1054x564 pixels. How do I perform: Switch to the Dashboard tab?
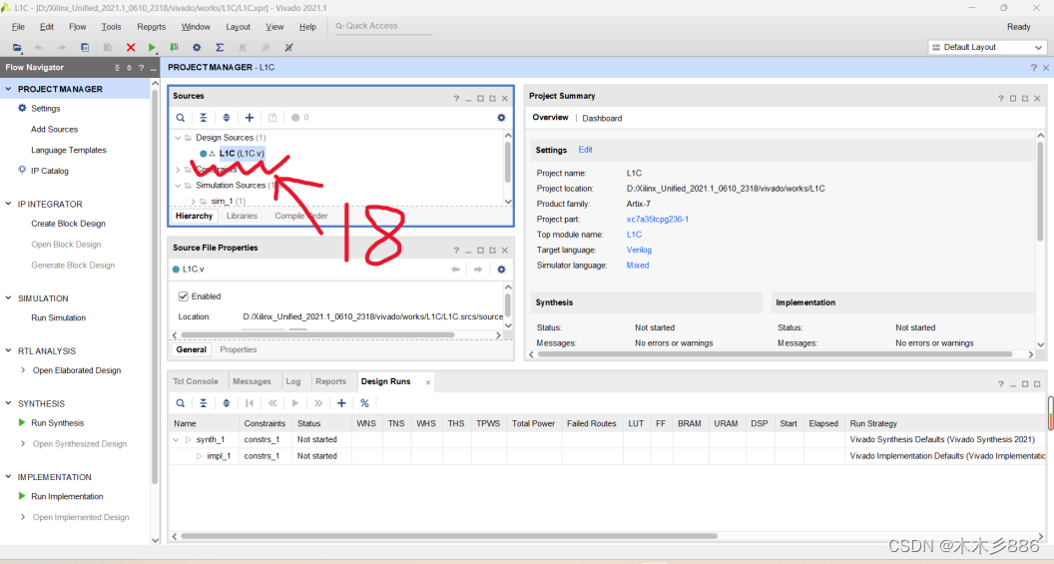[x=602, y=119]
